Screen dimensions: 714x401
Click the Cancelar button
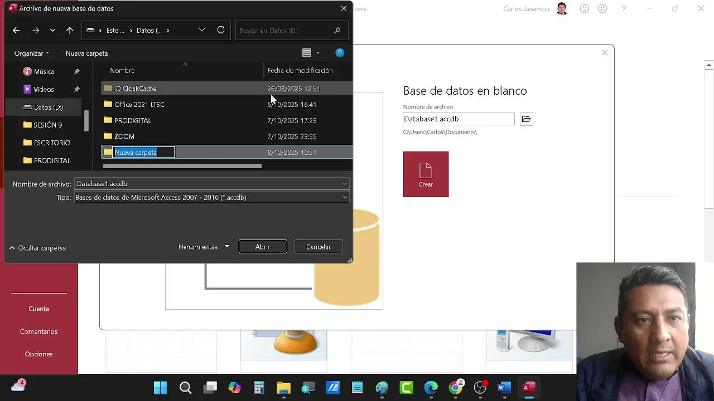coord(319,247)
